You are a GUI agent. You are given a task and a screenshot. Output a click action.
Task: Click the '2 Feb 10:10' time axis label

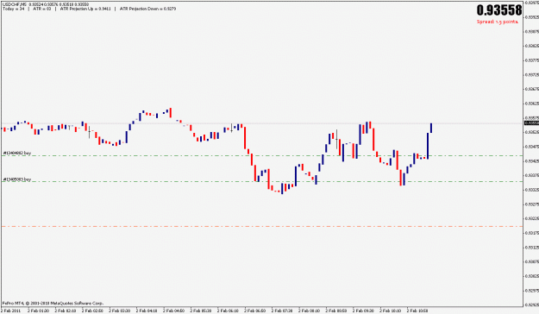391,311
